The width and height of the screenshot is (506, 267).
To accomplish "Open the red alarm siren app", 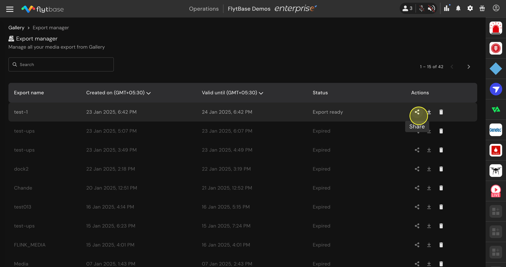I will coord(496,28).
